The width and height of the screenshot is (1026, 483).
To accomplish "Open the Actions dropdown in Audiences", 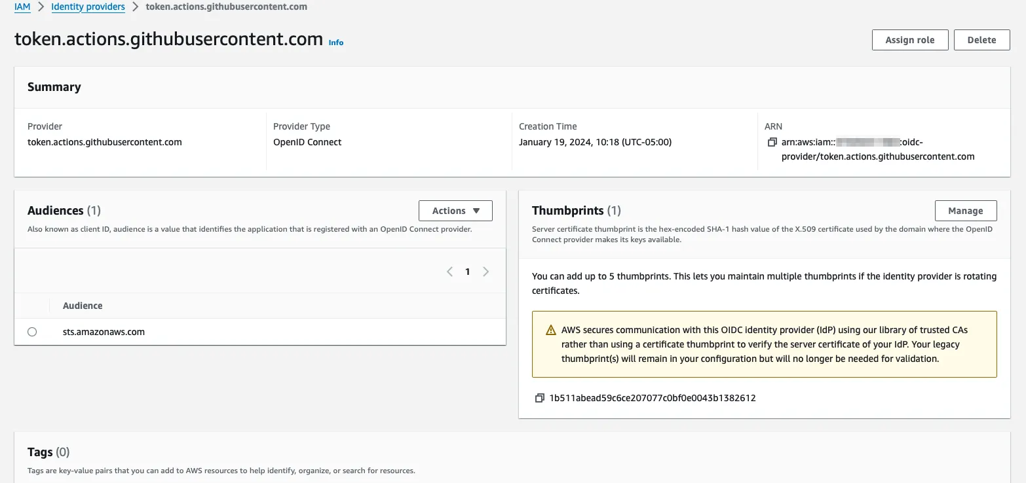I will click(x=455, y=211).
